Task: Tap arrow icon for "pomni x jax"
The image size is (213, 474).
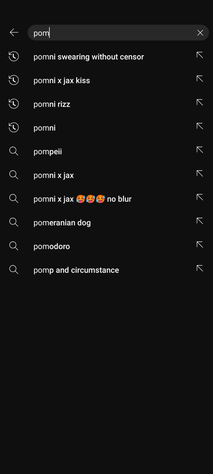Action: coord(200,174)
